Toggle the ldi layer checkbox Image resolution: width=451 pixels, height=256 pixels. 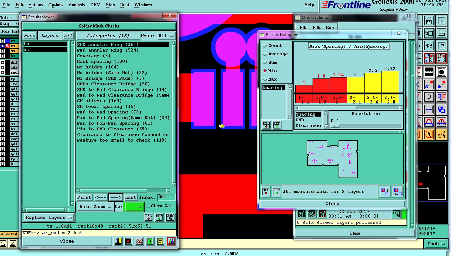click(x=3, y=68)
